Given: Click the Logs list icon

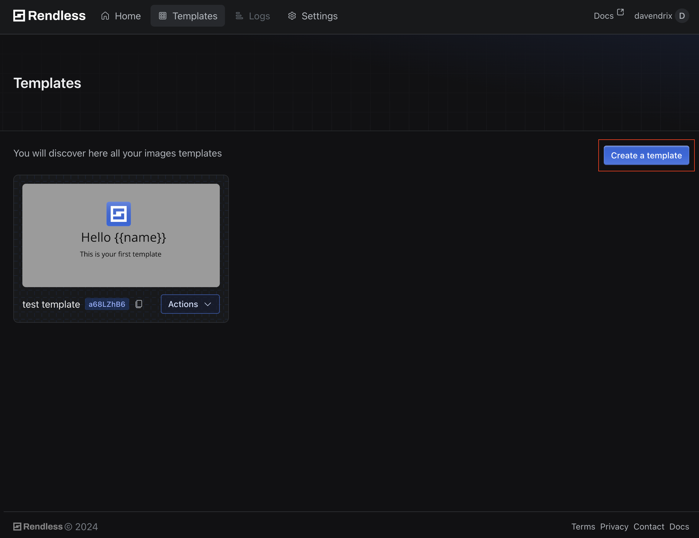Looking at the screenshot, I should pos(239,16).
